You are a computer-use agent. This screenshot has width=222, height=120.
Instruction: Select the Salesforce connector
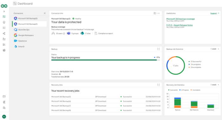(x=29, y=41)
